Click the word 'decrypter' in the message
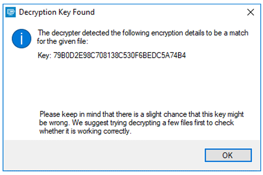The image size is (263, 175). [x=66, y=33]
